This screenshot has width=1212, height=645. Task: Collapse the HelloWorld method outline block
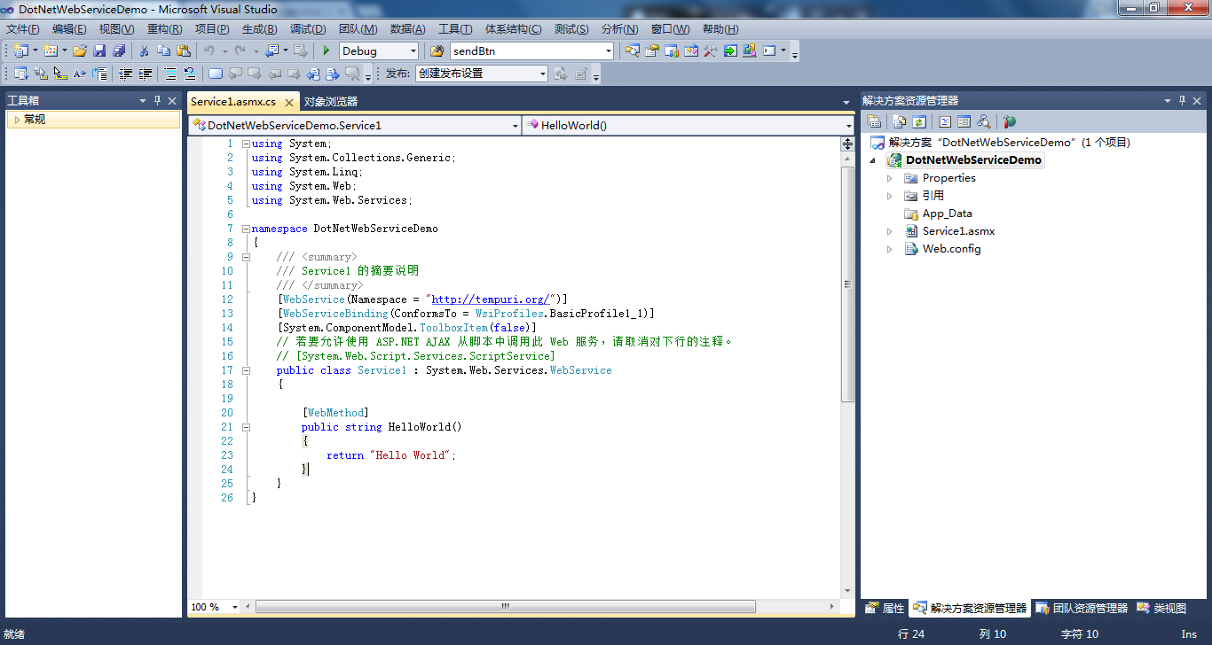246,427
